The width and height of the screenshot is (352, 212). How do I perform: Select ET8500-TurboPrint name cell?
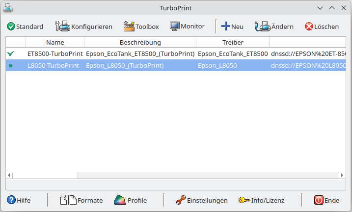(x=55, y=53)
